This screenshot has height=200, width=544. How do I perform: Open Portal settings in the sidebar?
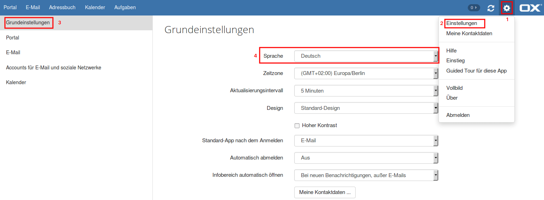point(12,38)
